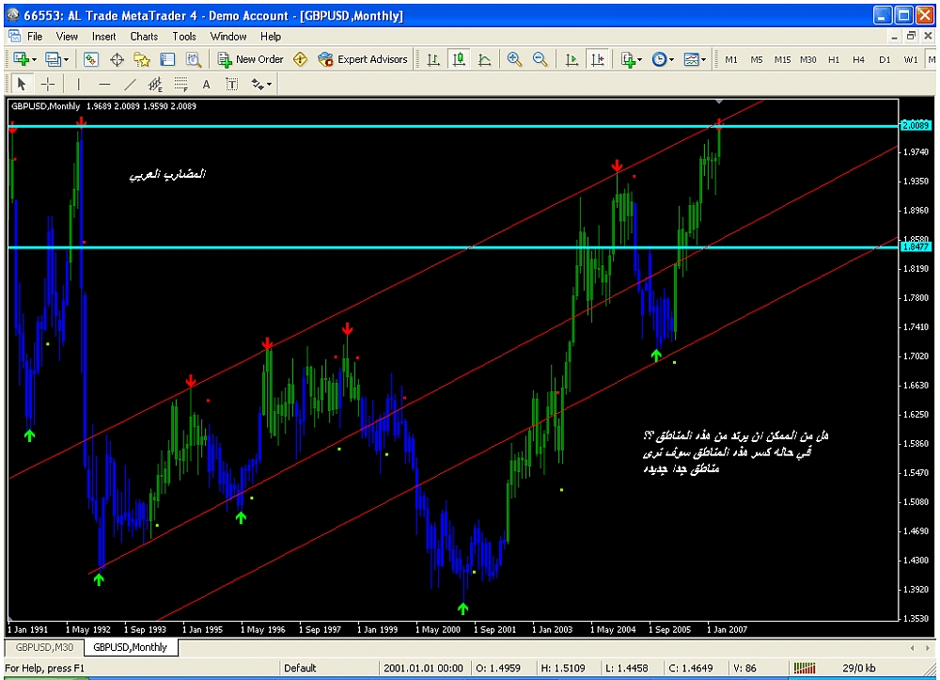The height and width of the screenshot is (680, 940).
Task: Switch chart to candlesticks mode
Action: pos(459,59)
